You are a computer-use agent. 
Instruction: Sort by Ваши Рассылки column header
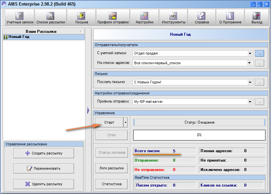coord(44,31)
